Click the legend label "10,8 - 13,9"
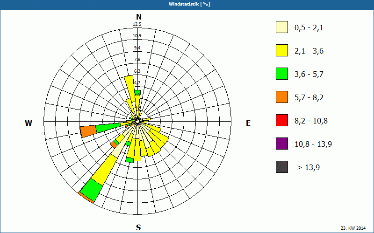 tap(313, 144)
